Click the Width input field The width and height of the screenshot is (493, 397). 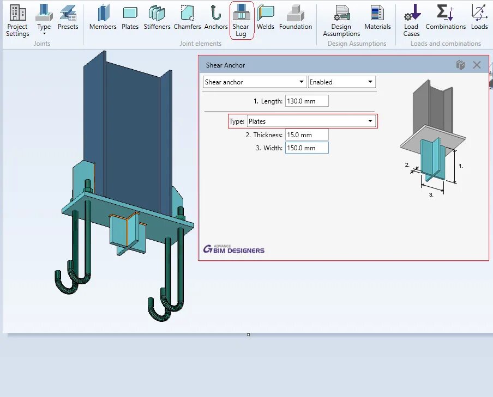[307, 148]
